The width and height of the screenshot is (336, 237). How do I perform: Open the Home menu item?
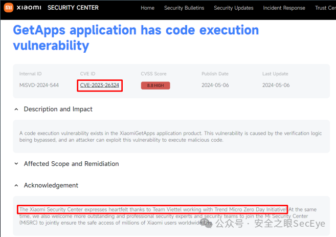(x=147, y=8)
